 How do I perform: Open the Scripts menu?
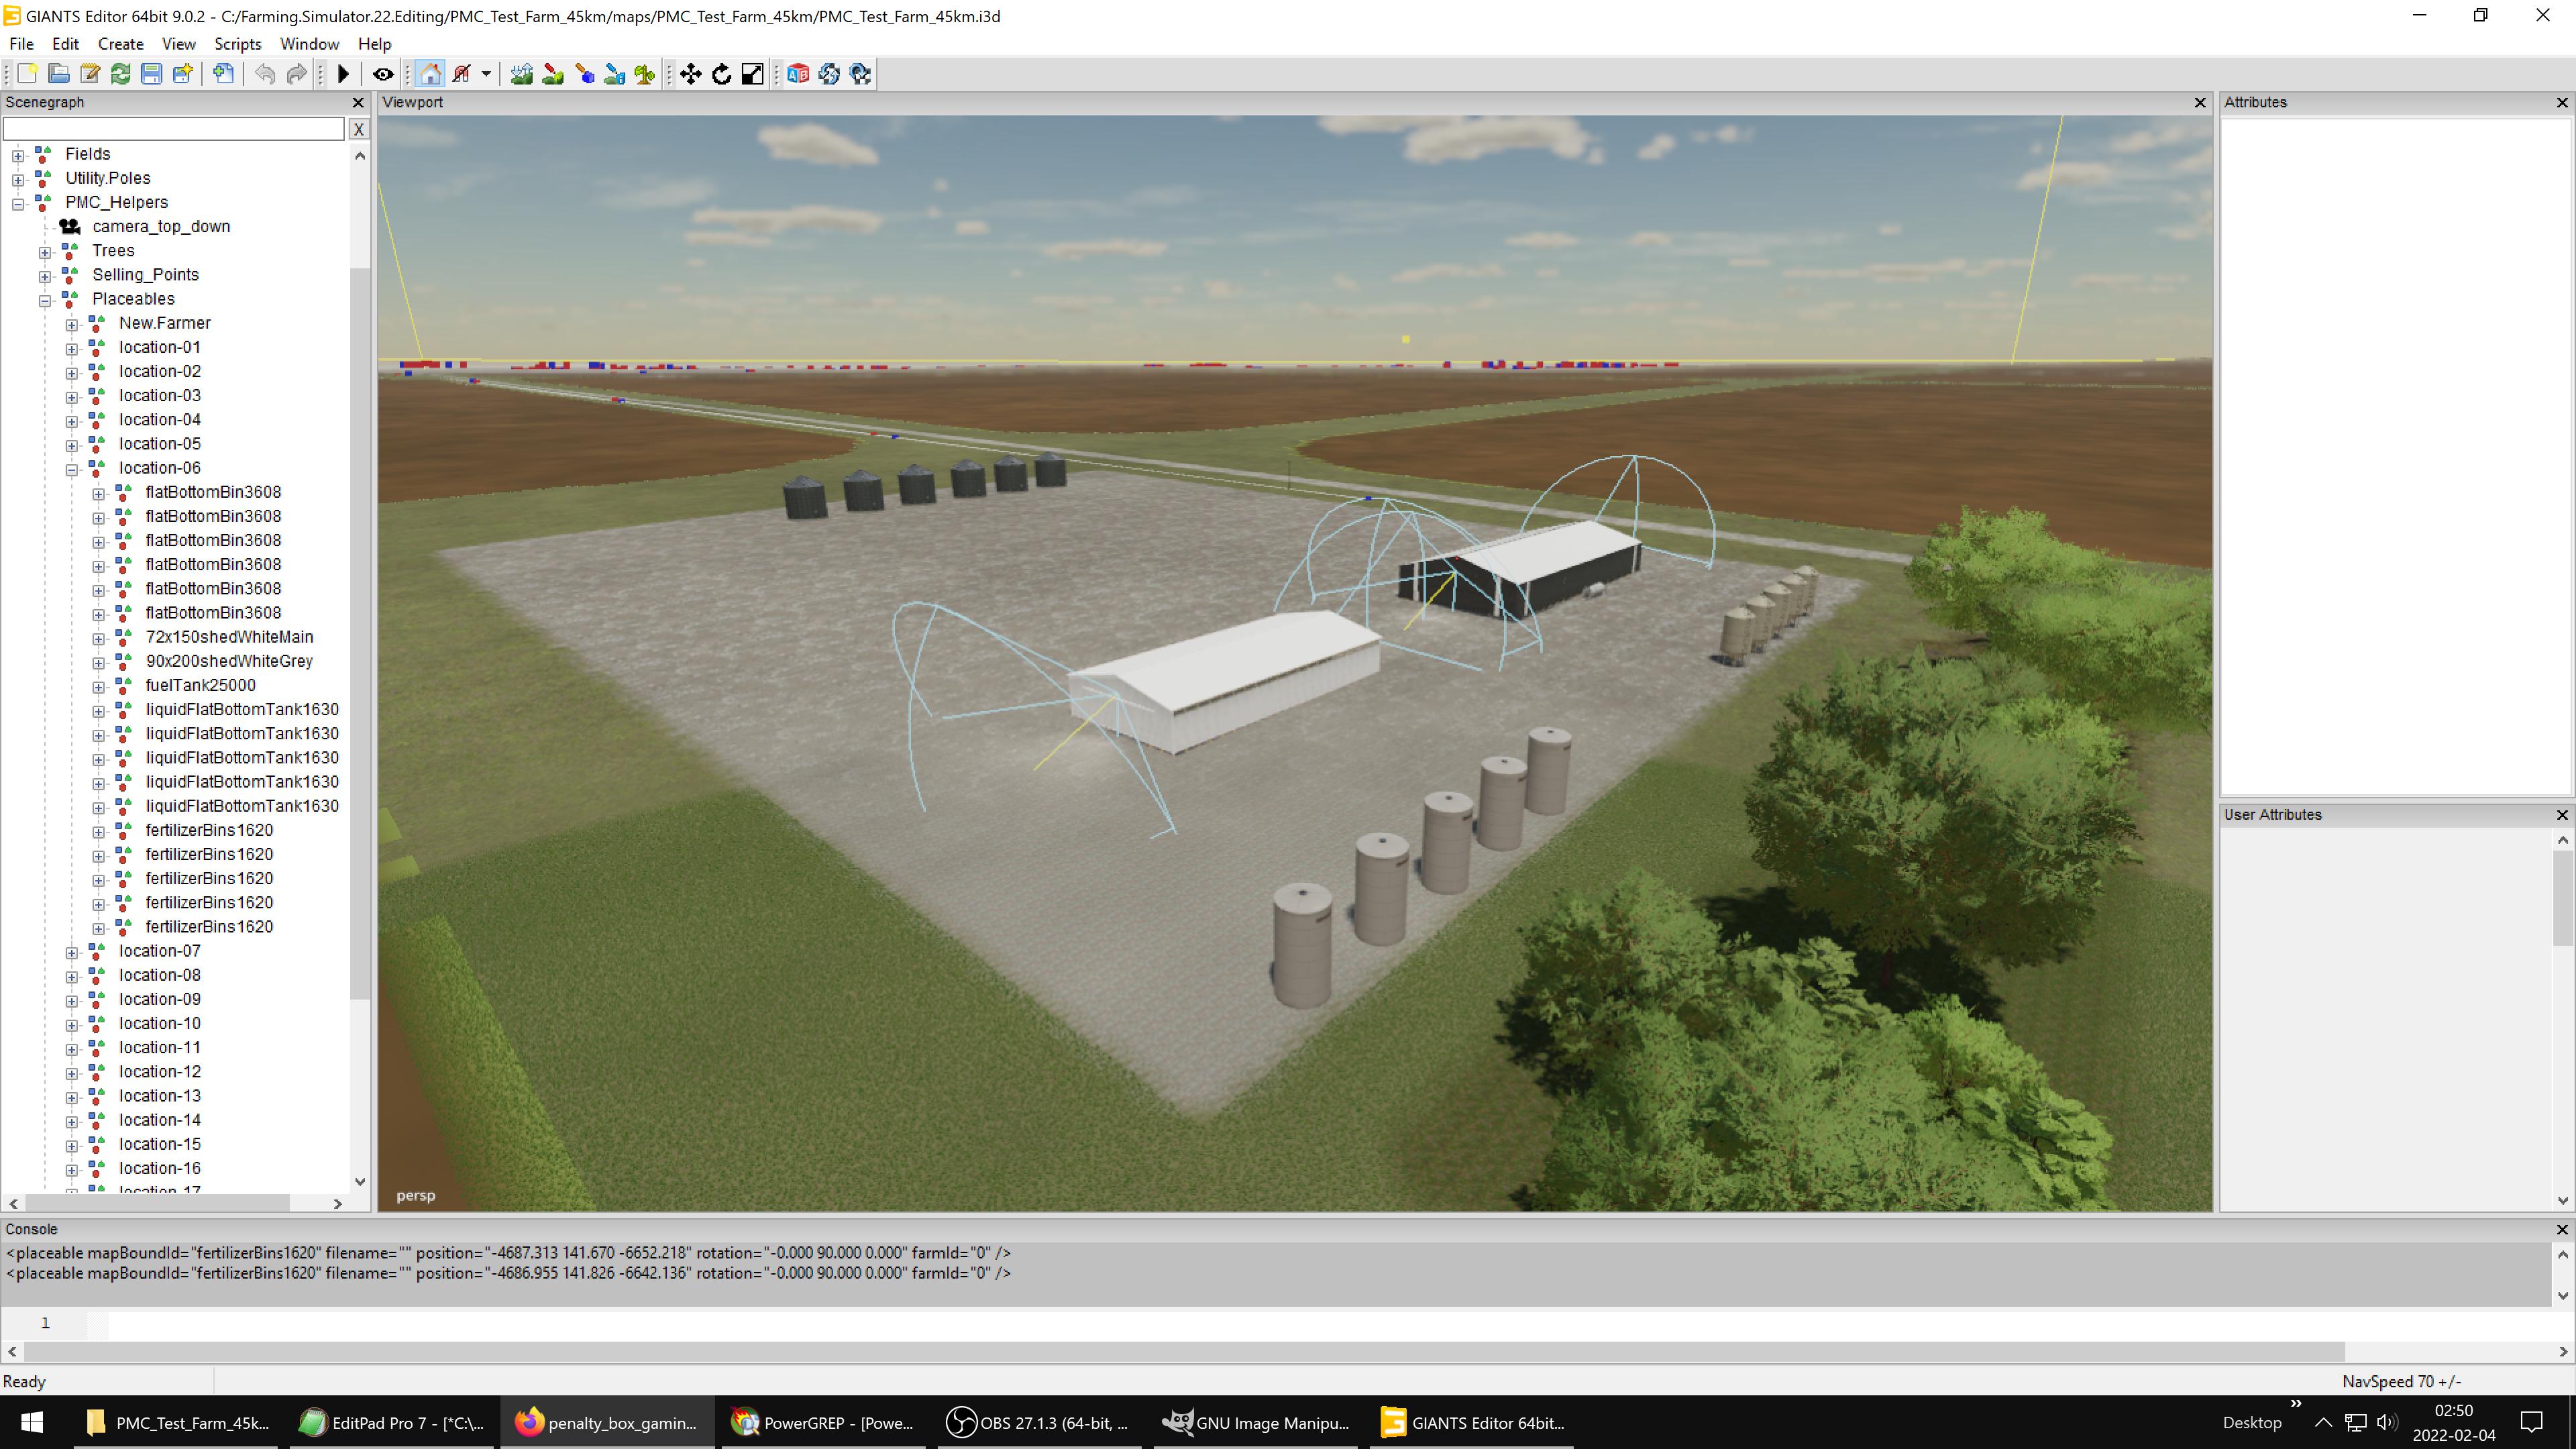[237, 44]
